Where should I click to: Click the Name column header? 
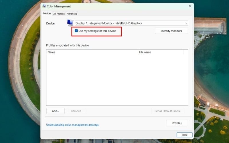tap(92, 52)
